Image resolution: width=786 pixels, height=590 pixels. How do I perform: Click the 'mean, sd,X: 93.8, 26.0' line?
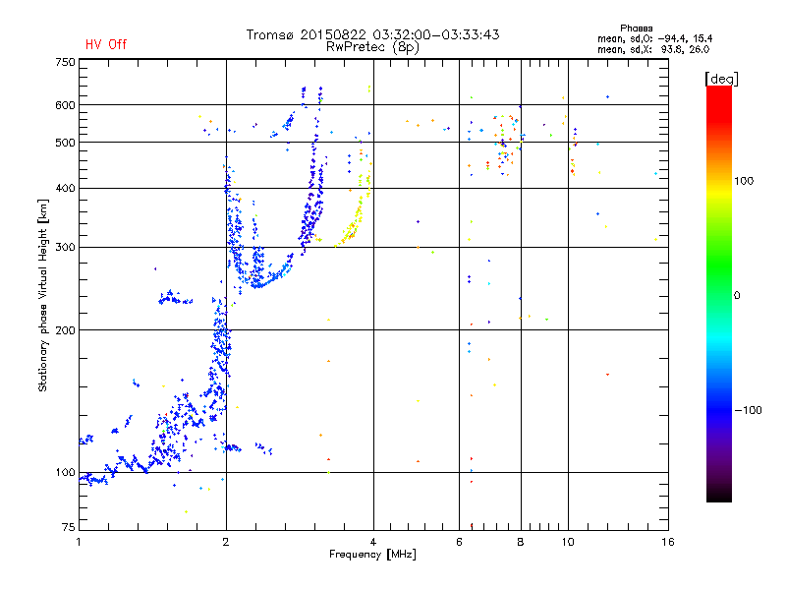[x=653, y=49]
